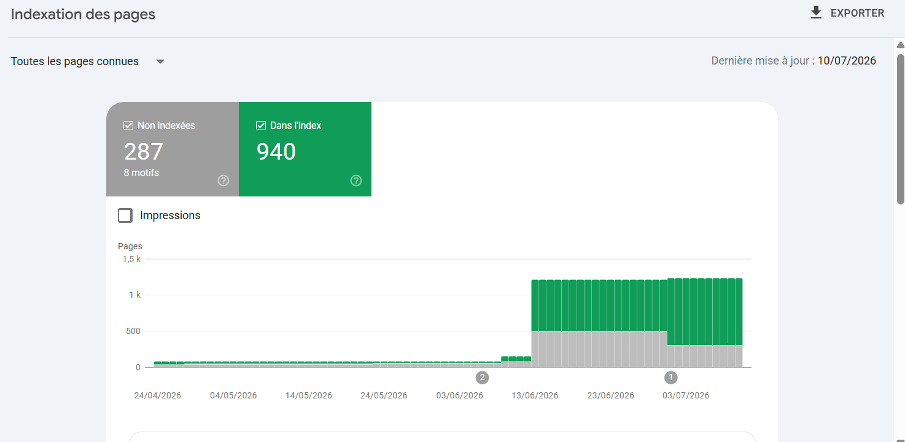Click the Export download icon
Screen dimensions: 905x442
(816, 13)
